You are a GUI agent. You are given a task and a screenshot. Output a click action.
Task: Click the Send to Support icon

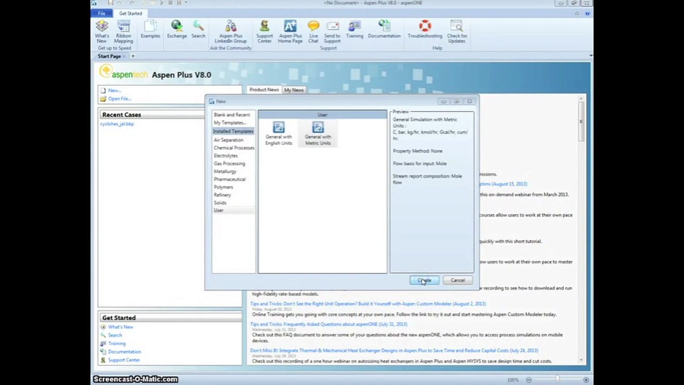pyautogui.click(x=332, y=32)
